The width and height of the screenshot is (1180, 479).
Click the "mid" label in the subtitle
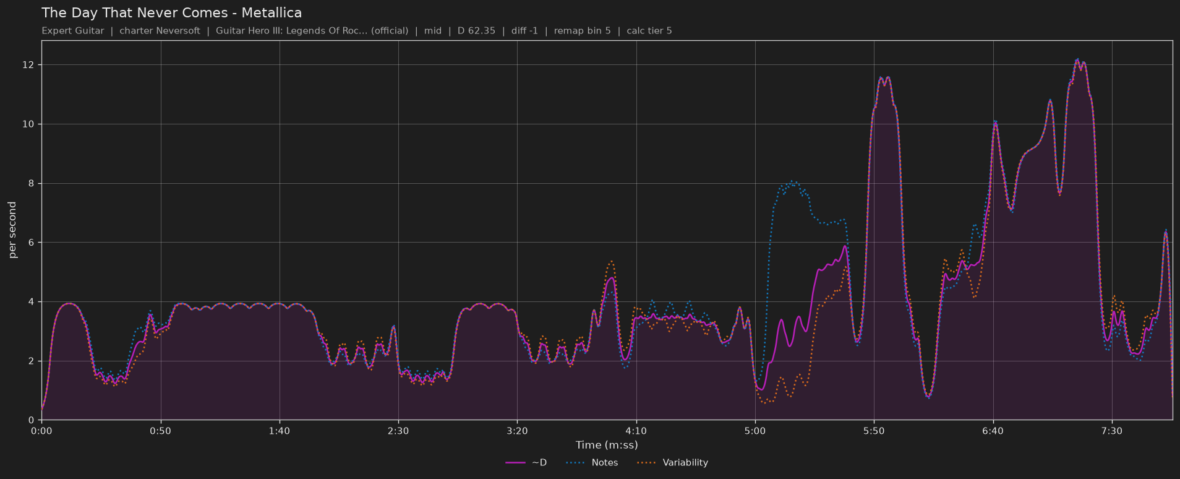pyautogui.click(x=433, y=31)
